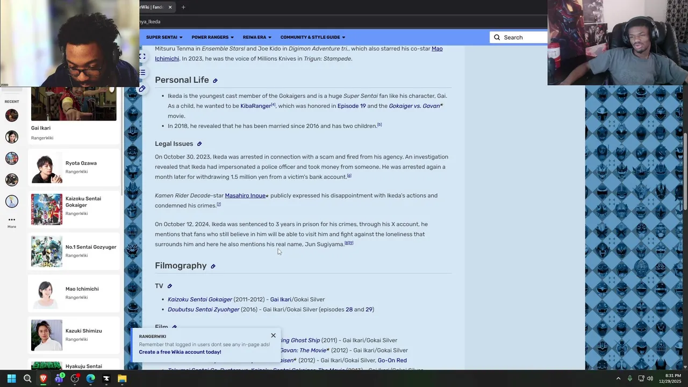Follow the Episode 19 link
The width and height of the screenshot is (688, 387).
click(352, 106)
